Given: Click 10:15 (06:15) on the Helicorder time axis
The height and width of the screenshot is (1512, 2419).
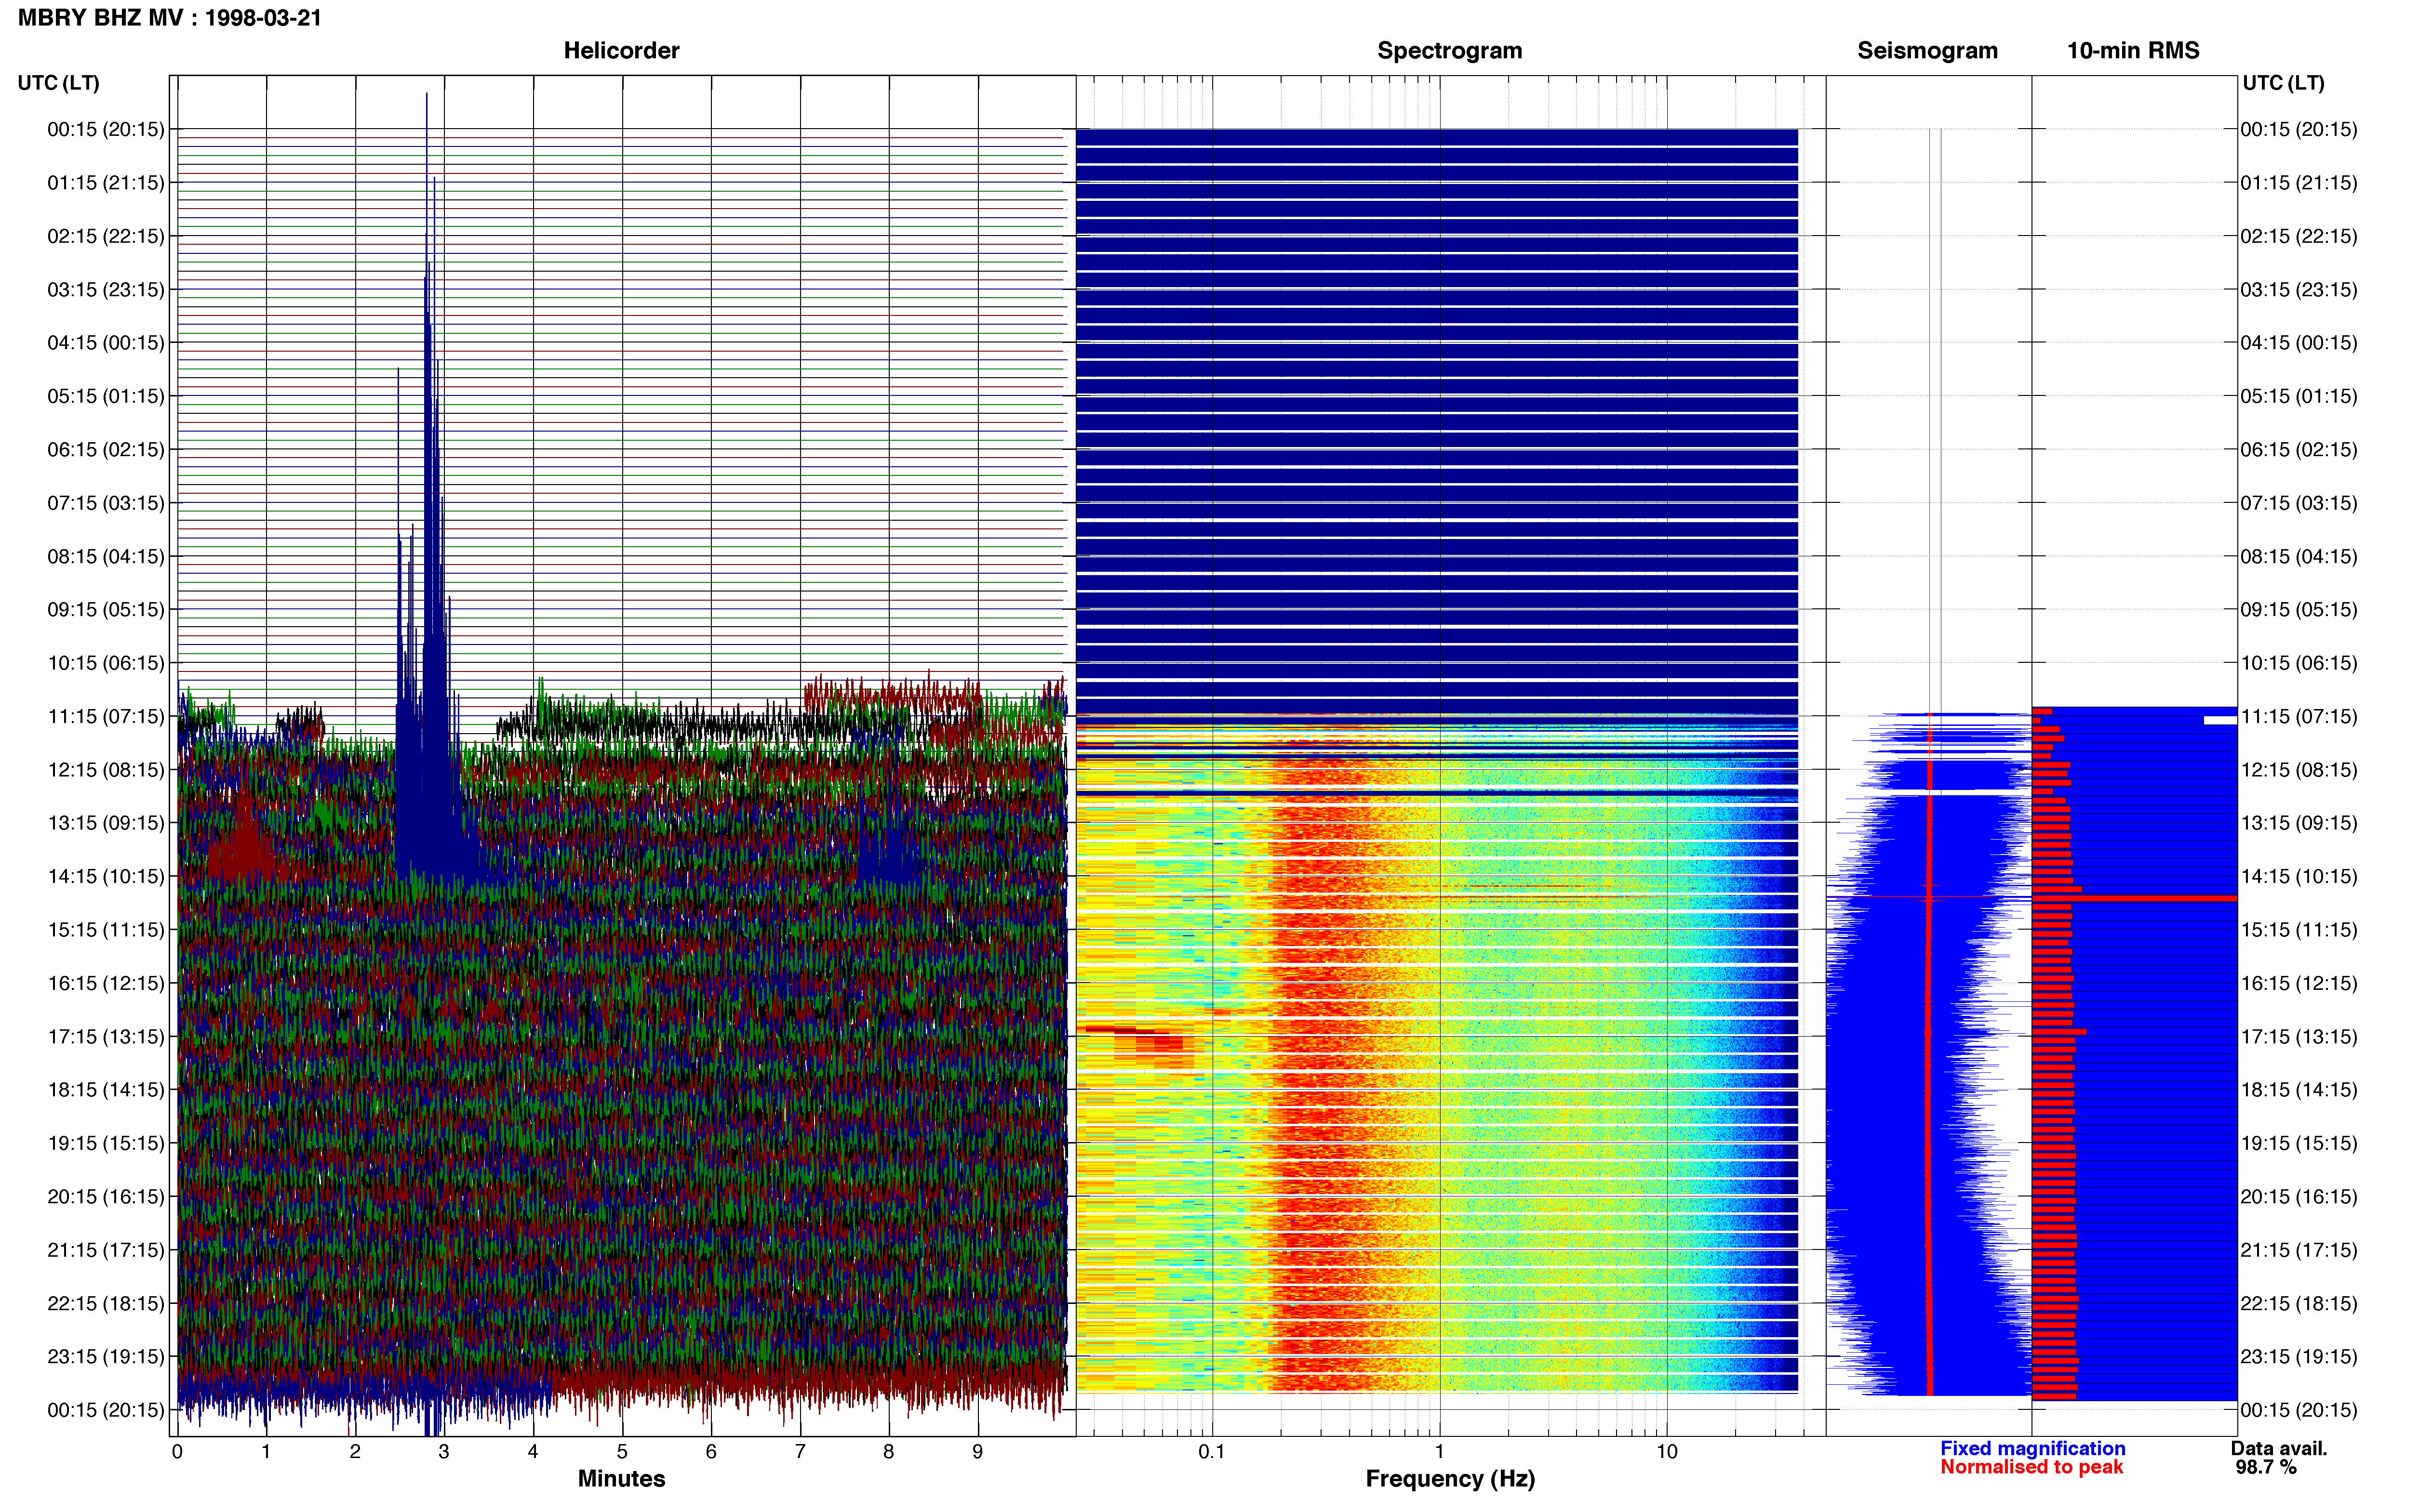Looking at the screenshot, I should coord(106,663).
